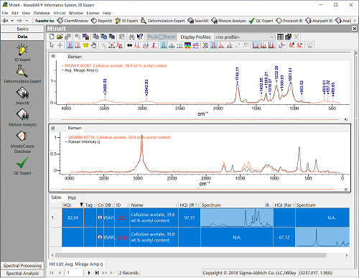Click the Name column header sort arrows
Image resolution: width=359 pixels, height=278 pixels.
177,205
